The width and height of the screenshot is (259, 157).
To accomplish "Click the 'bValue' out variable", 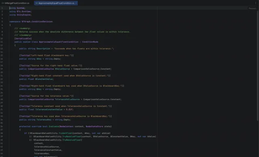I will click(x=151, y=136).
